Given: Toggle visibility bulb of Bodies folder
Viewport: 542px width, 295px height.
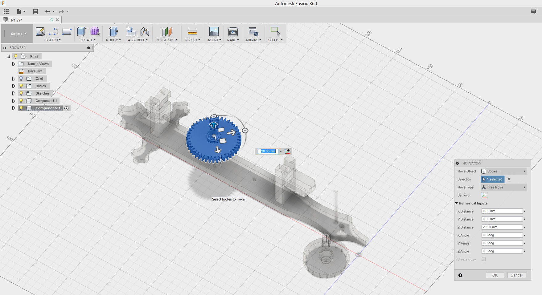Looking at the screenshot, I should pyautogui.click(x=21, y=86).
